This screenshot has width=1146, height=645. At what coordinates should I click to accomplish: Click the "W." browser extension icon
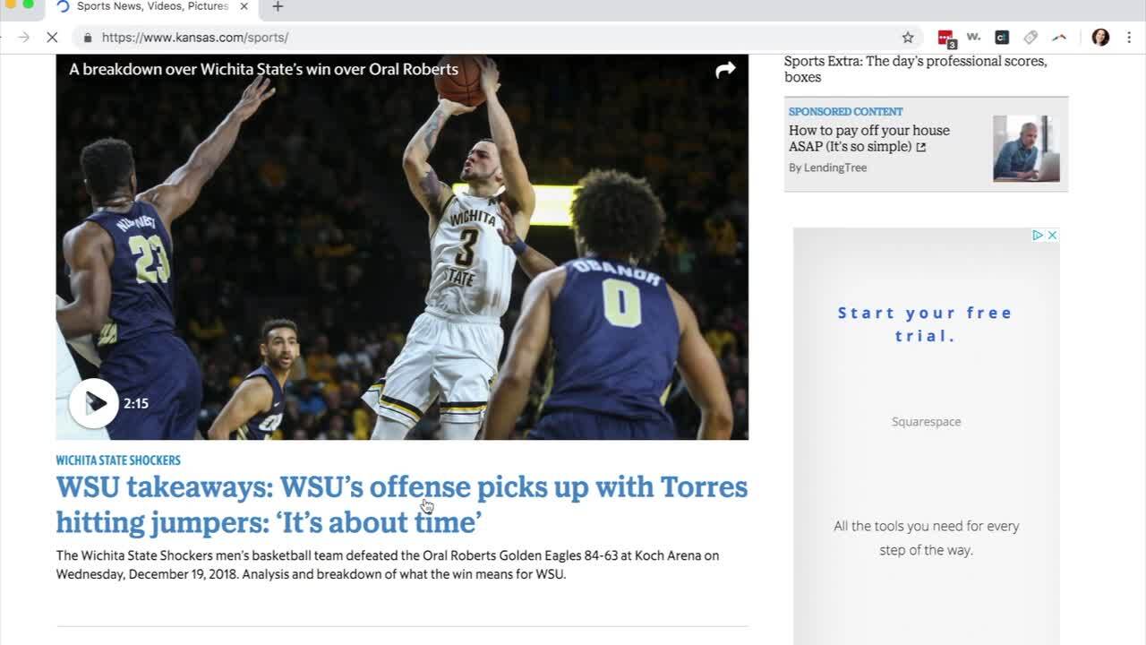point(973,38)
